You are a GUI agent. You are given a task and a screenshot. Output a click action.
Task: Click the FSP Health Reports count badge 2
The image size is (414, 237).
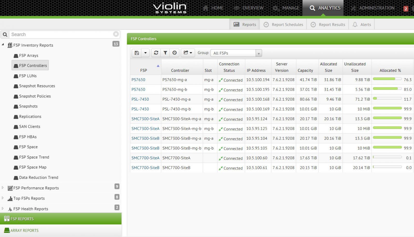(x=117, y=207)
